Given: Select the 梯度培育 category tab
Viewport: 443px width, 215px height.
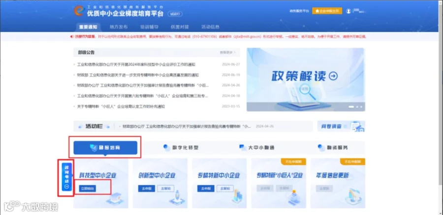Looking at the screenshot, I should [x=105, y=148].
